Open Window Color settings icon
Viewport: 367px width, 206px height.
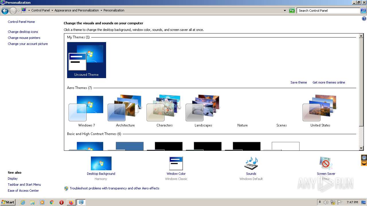(x=176, y=163)
